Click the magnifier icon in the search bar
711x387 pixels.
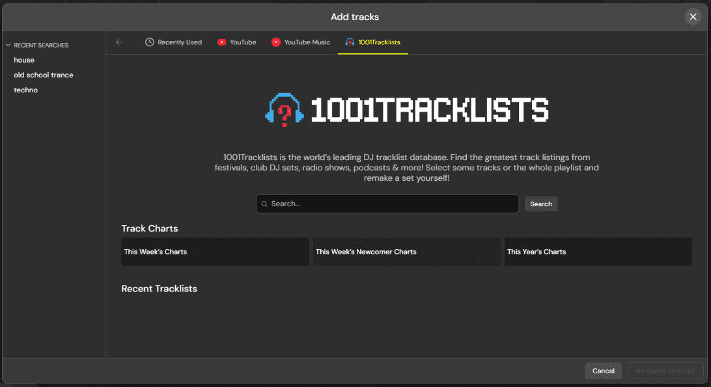coord(264,204)
